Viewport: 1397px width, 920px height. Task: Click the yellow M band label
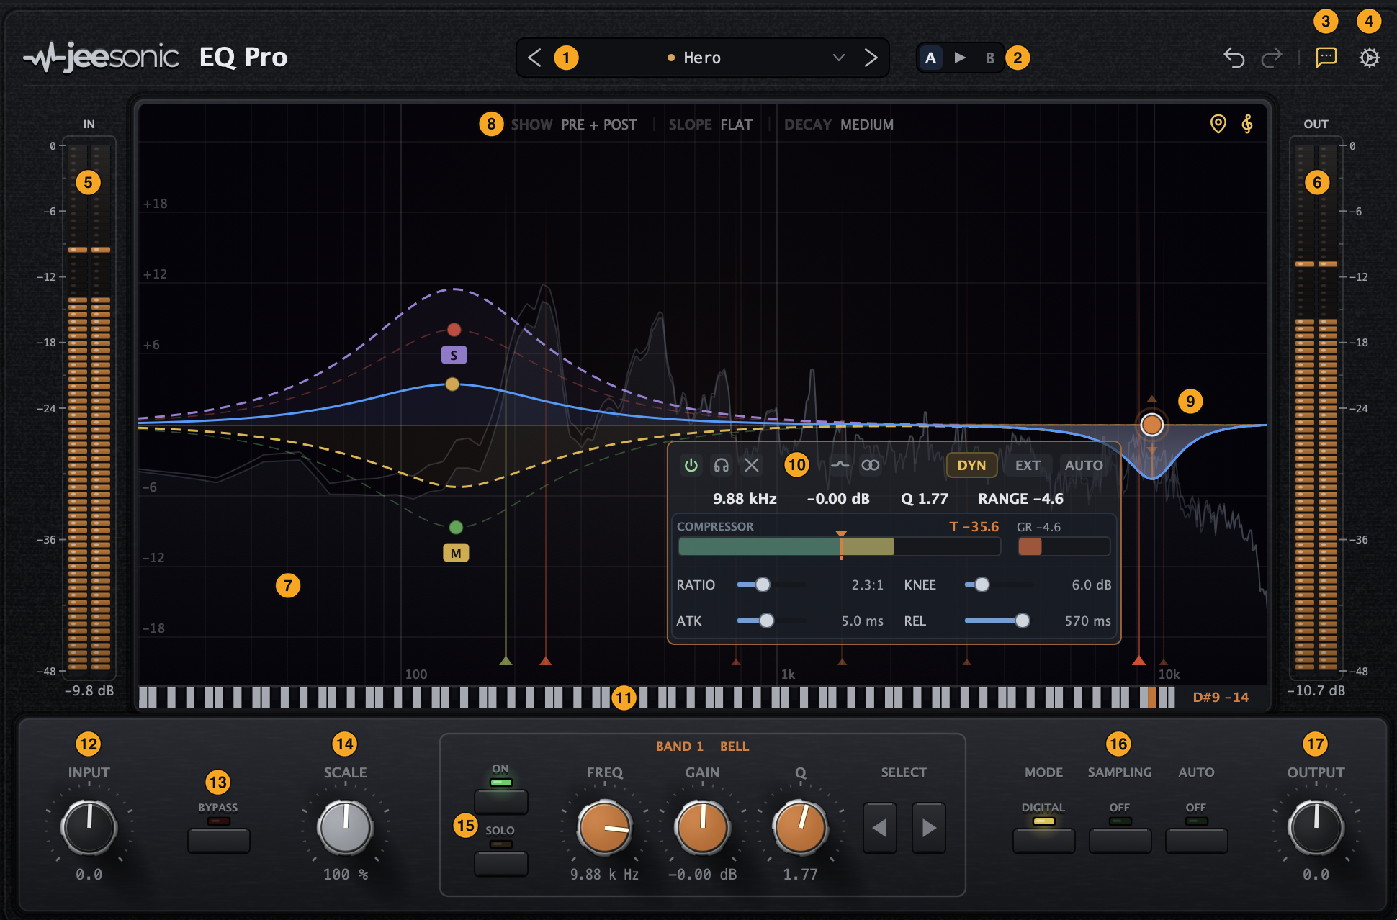(x=456, y=553)
